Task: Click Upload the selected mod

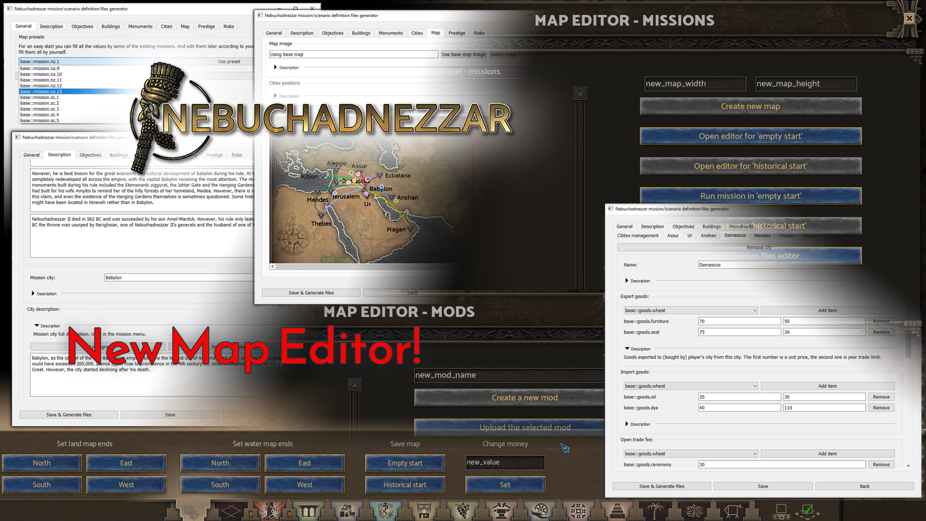Action: tap(509, 427)
